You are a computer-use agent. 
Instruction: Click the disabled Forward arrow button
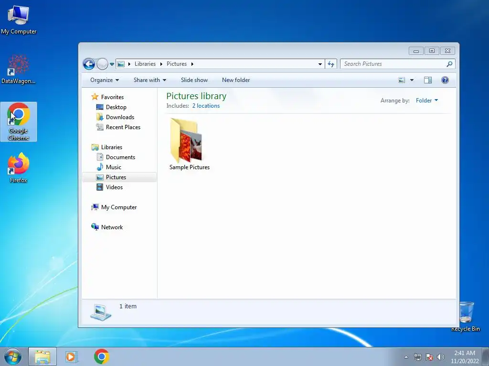[x=102, y=64]
